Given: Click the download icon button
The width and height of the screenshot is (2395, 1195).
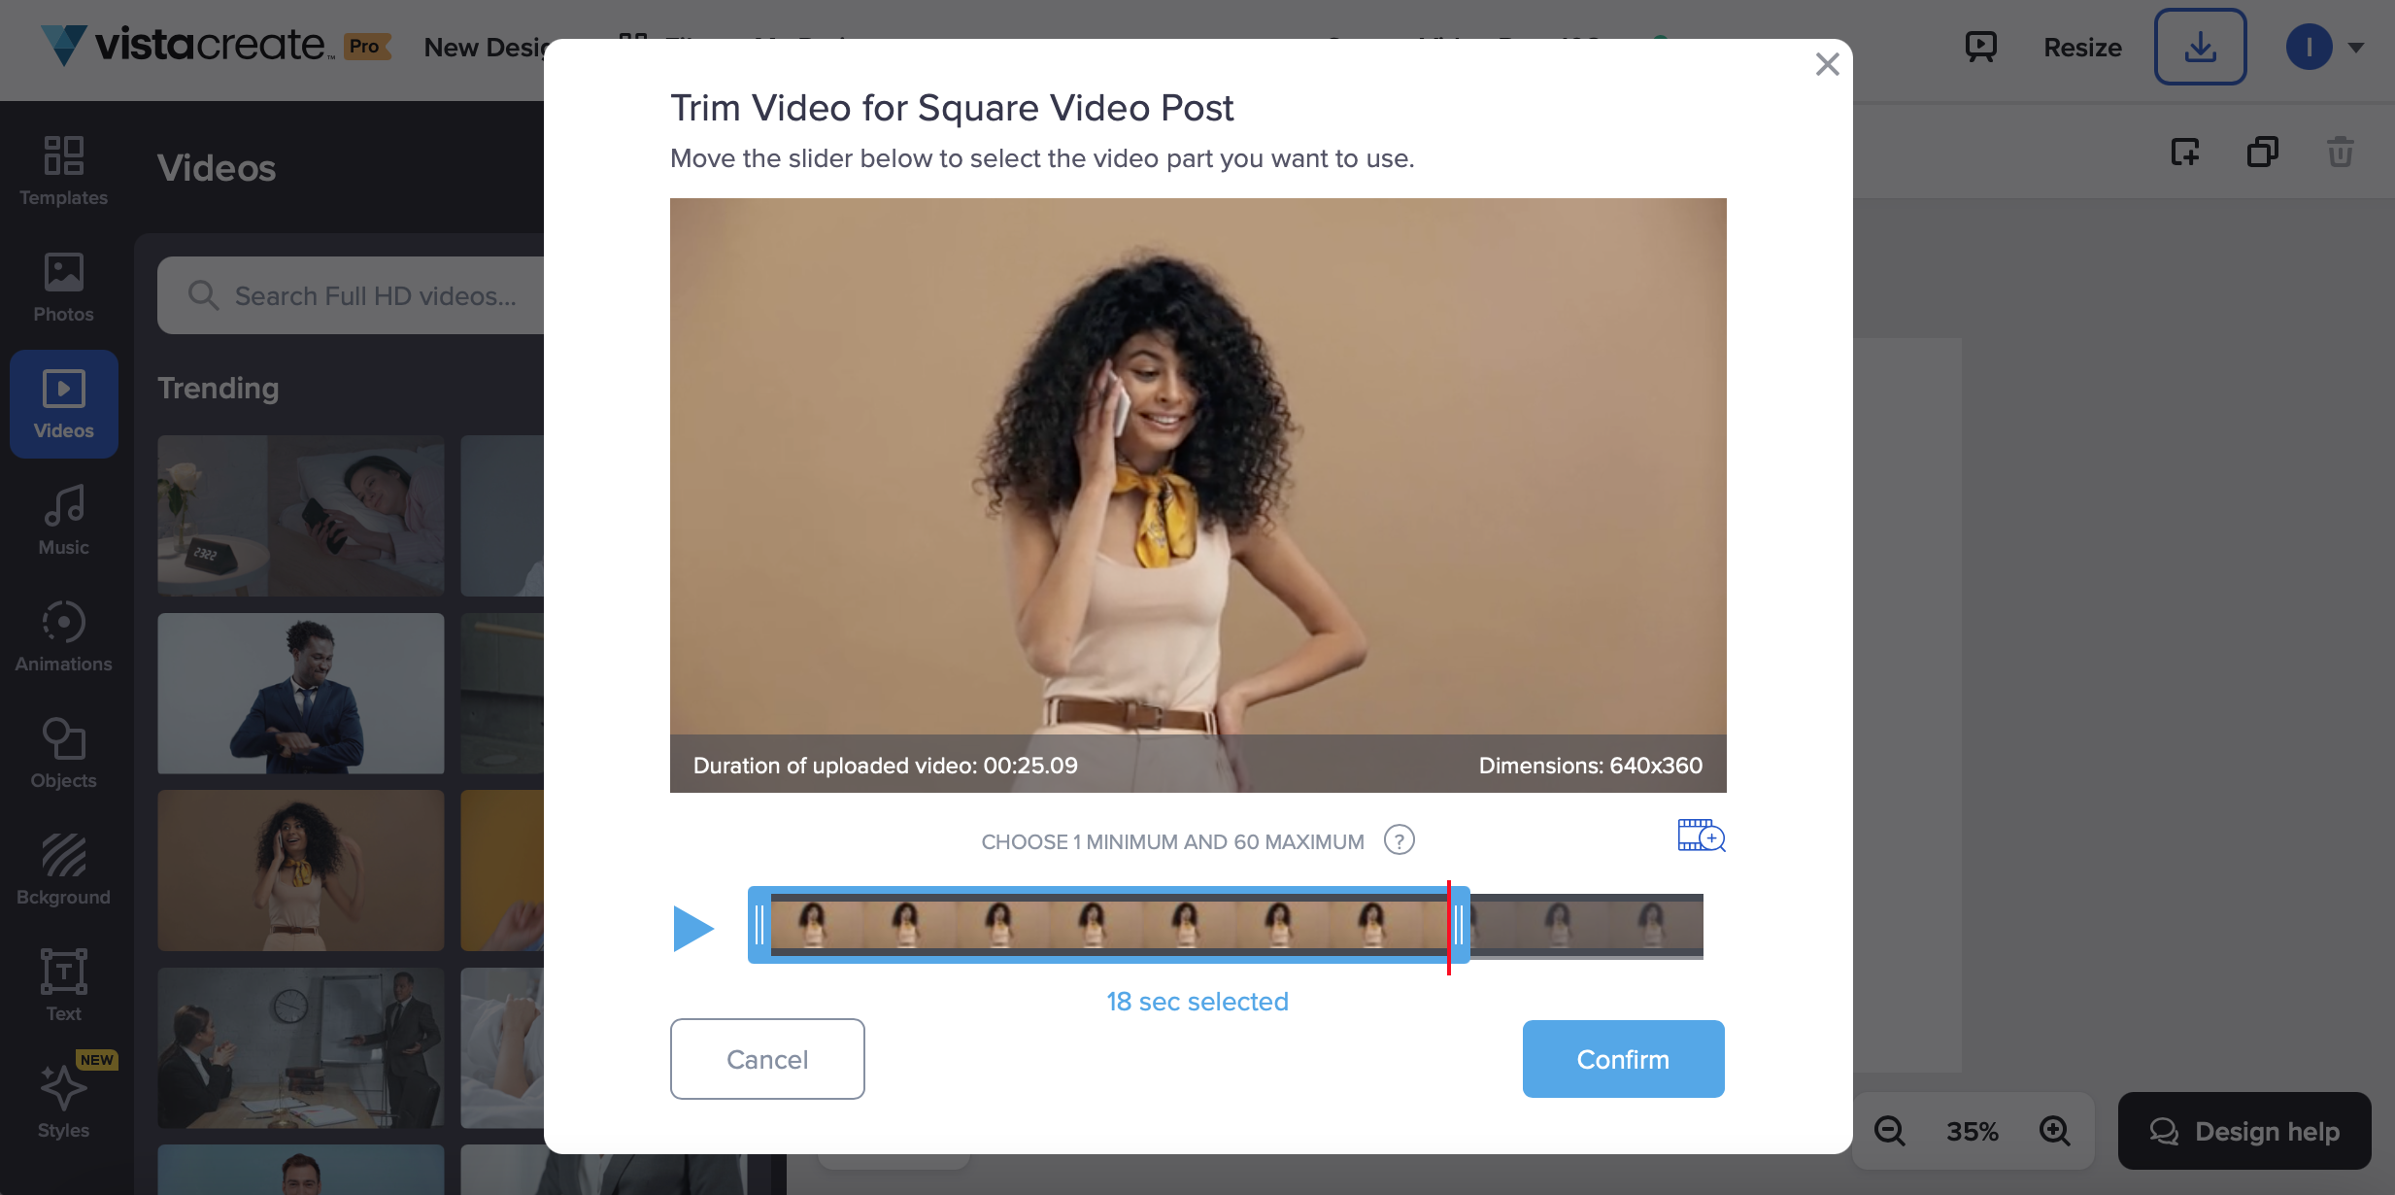Looking at the screenshot, I should pos(2200,47).
